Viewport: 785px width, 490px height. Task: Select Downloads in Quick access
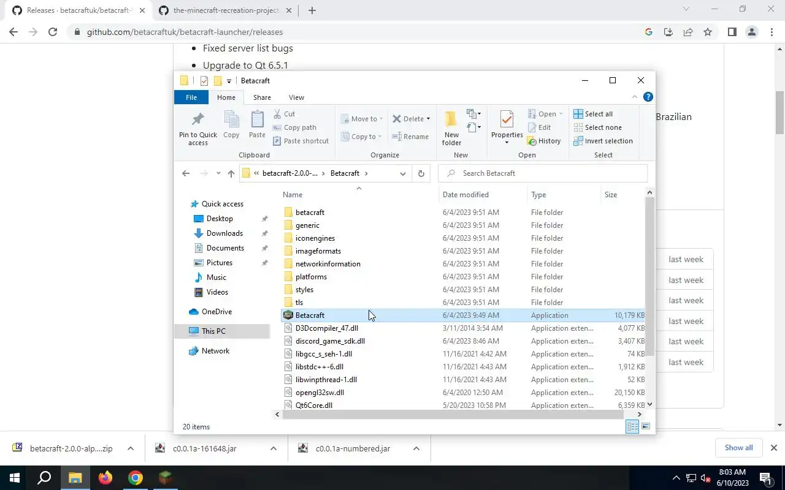pos(224,233)
